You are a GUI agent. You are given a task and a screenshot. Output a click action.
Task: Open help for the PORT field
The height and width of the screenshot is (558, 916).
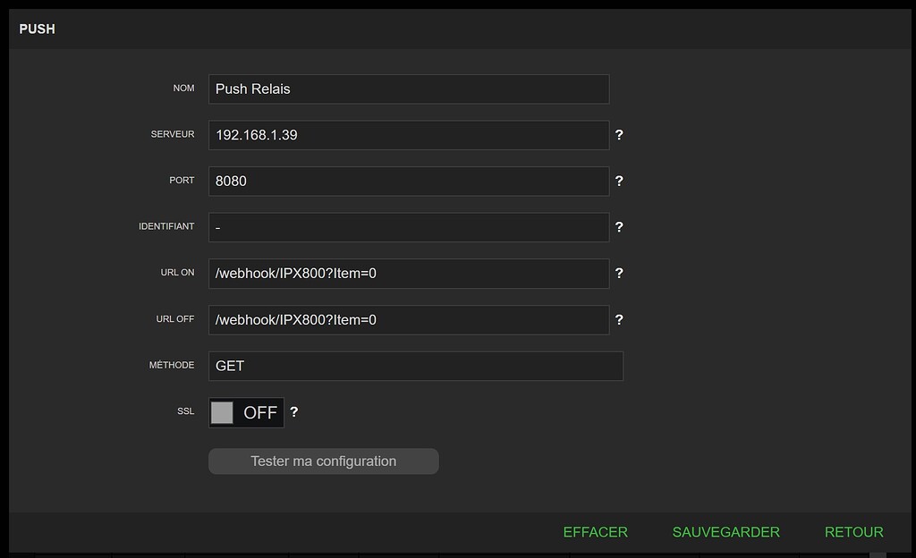click(619, 181)
